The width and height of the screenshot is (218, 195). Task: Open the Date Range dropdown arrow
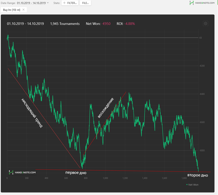click(48, 3)
